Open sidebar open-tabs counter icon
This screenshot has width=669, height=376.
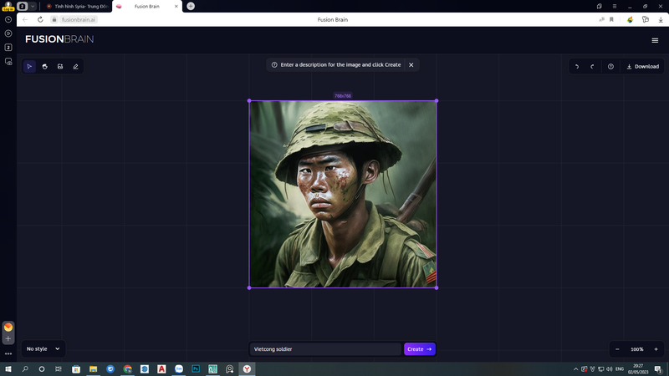click(8, 48)
